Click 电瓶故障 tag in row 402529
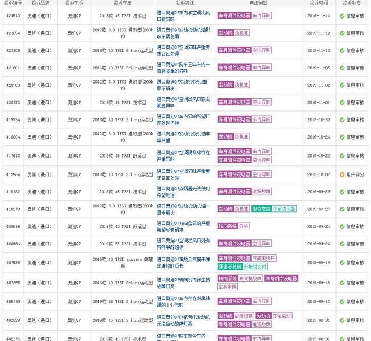371x341 pixels. point(261,324)
